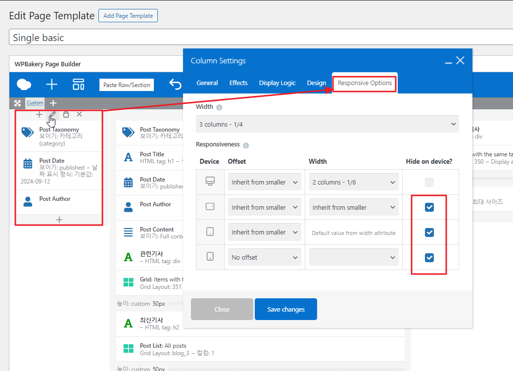Click the Undo arrow icon
The width and height of the screenshot is (513, 371).
[x=175, y=84]
